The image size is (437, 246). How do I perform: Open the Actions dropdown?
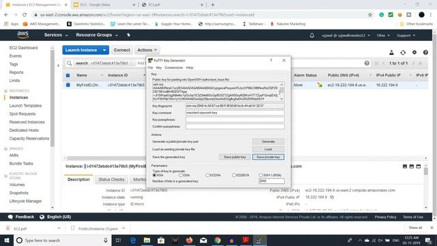click(147, 50)
